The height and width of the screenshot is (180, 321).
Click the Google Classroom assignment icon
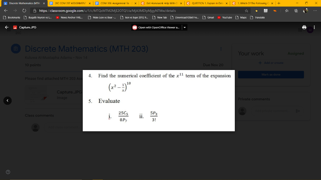16,48
